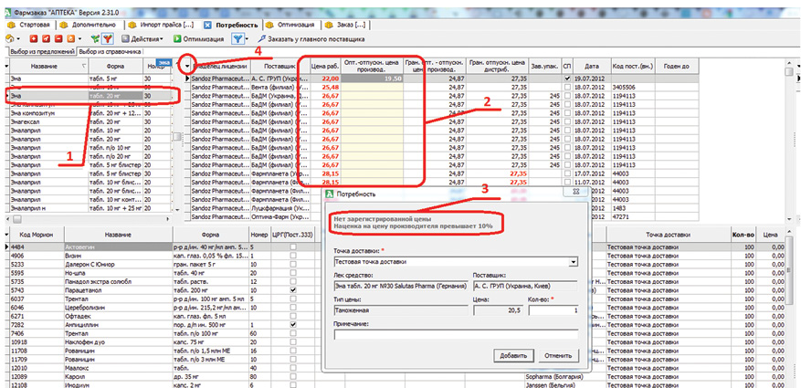Click the red plus add-record toolbar icon
Image resolution: width=801 pixels, height=388 pixels.
point(34,38)
